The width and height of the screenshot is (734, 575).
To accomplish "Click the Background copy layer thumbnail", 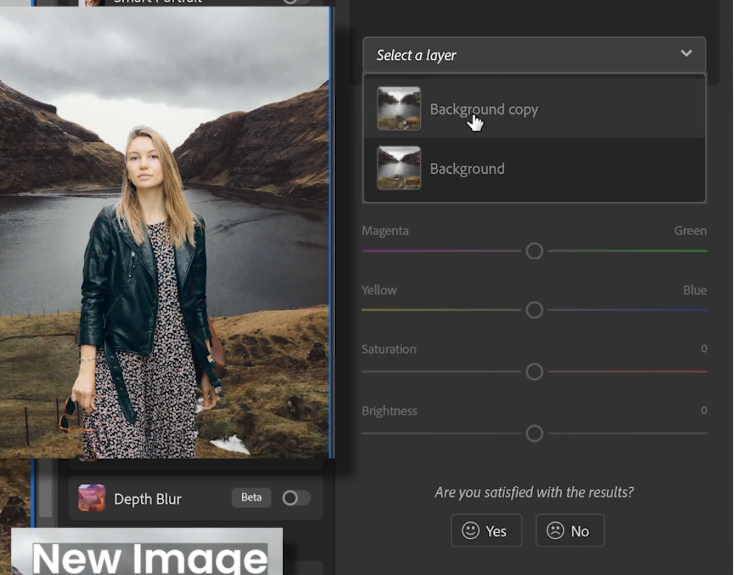I will click(399, 108).
